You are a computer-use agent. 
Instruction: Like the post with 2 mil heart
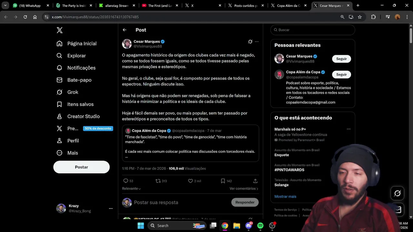[x=190, y=181]
